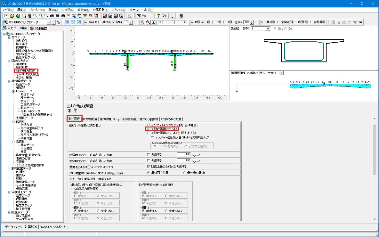This screenshot has height=237, width=379.
Task: Open the PC鋼材 グループNo.1 dropdown
Action: 281,73
